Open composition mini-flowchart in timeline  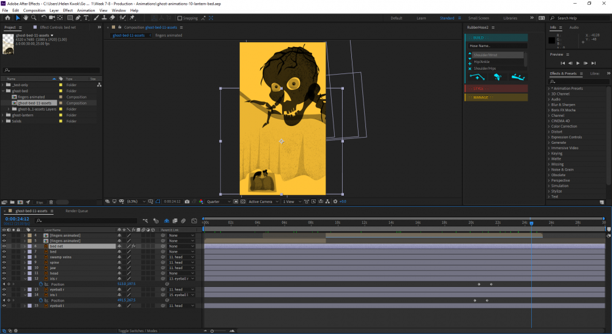pyautogui.click(x=145, y=221)
